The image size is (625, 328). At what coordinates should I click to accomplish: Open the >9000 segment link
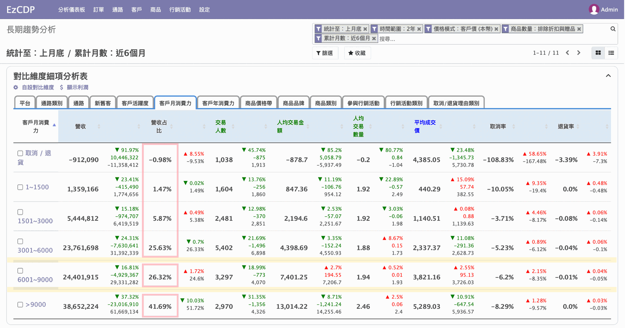(x=36, y=305)
